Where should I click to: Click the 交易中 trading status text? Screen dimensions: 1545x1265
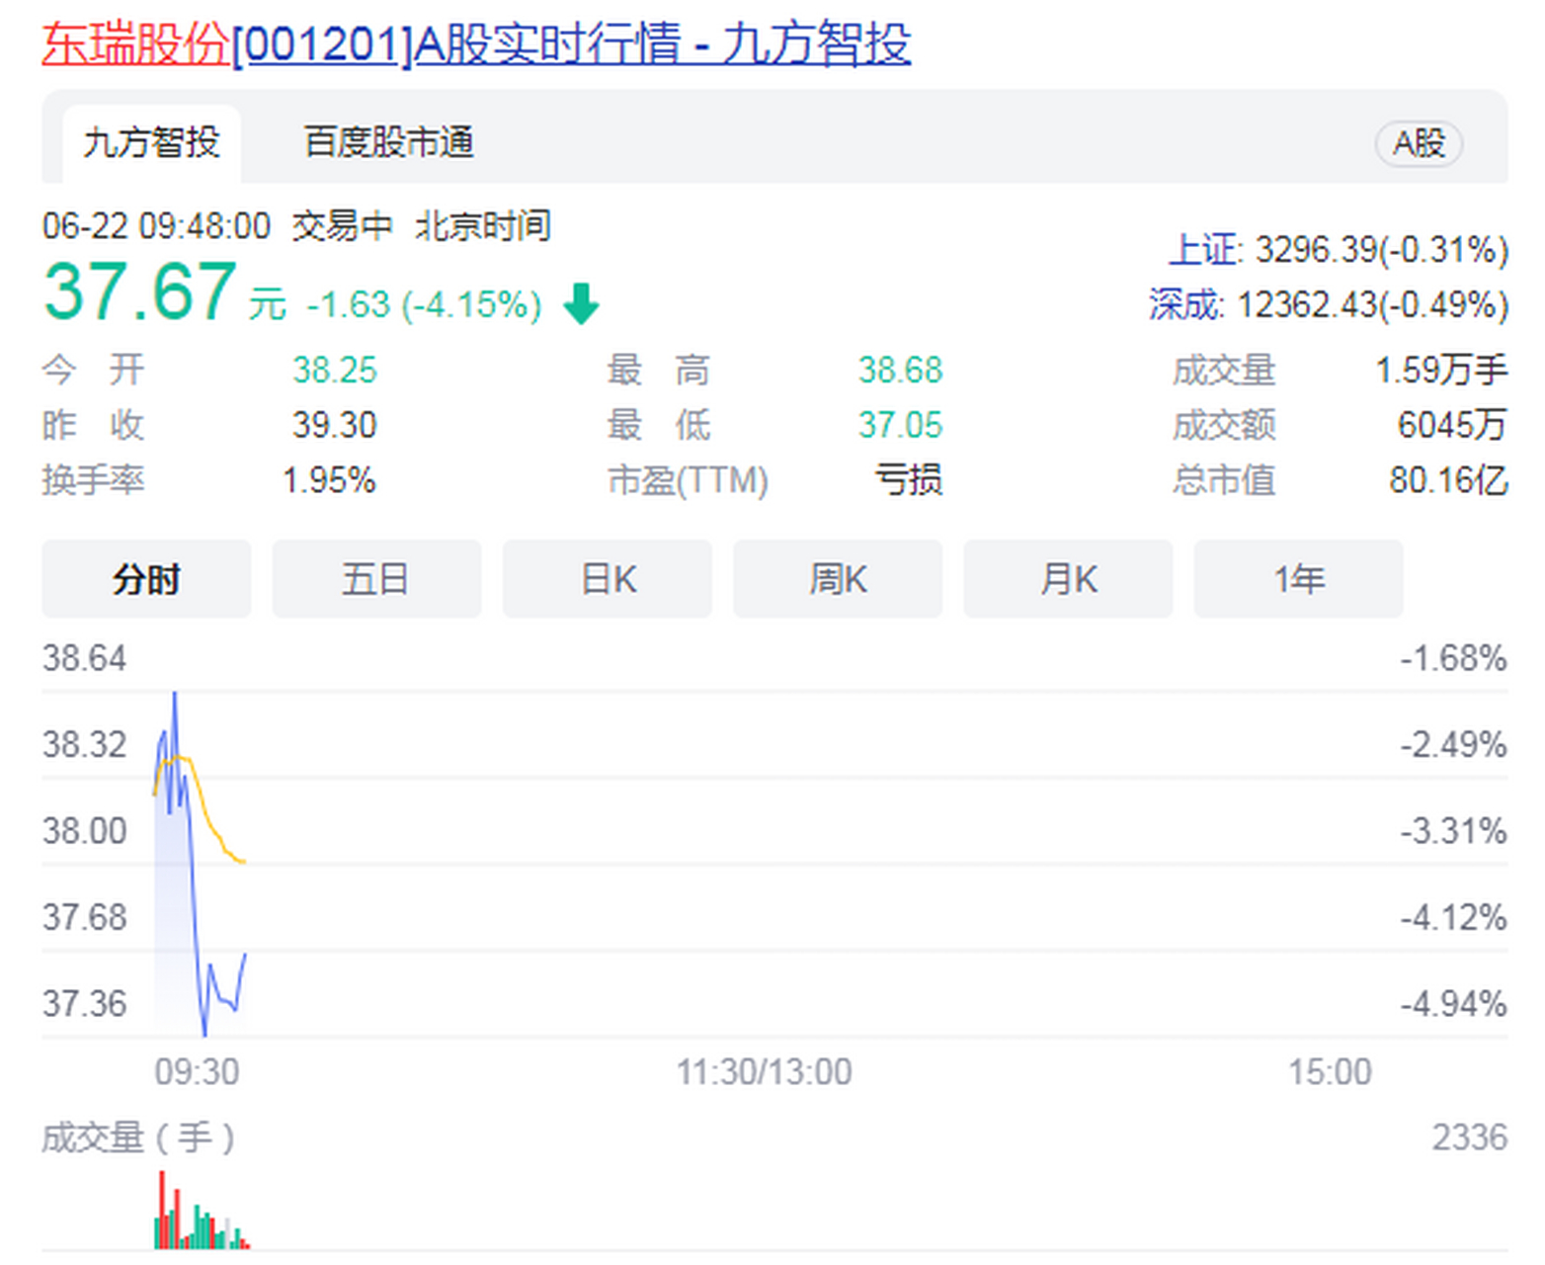point(340,226)
